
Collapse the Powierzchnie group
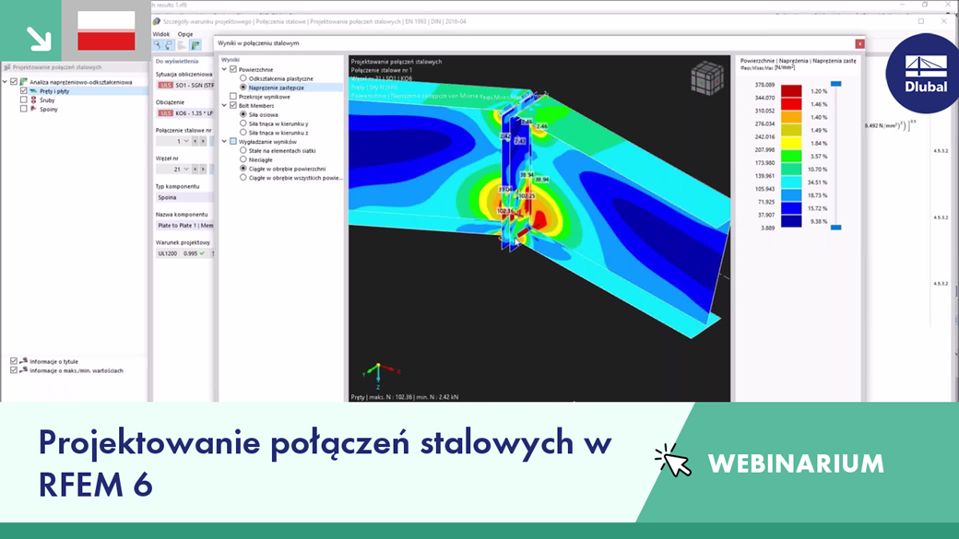[224, 70]
